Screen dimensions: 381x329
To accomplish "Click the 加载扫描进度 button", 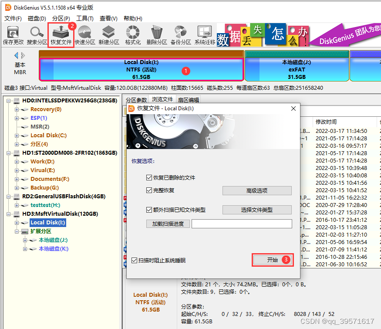I will coord(168,224).
